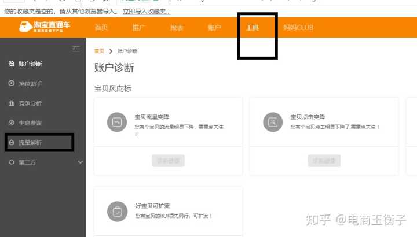Click the 宝贝流量突降 card title
This screenshot has width=417, height=237.
pos(152,117)
